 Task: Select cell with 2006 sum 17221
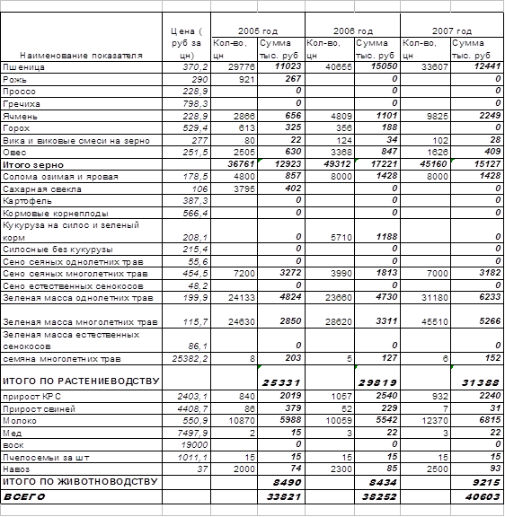click(377, 164)
